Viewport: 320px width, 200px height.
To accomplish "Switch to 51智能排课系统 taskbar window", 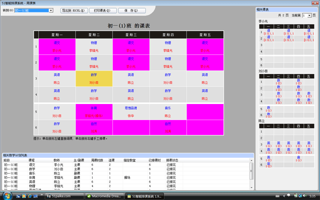I will coord(145,196).
